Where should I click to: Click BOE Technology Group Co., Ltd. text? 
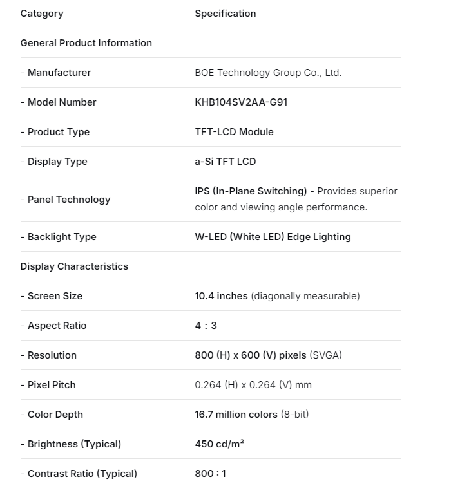click(268, 73)
